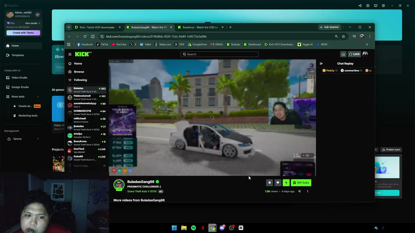Open File Explorer from the taskbar
The width and height of the screenshot is (415, 233).
point(184,228)
